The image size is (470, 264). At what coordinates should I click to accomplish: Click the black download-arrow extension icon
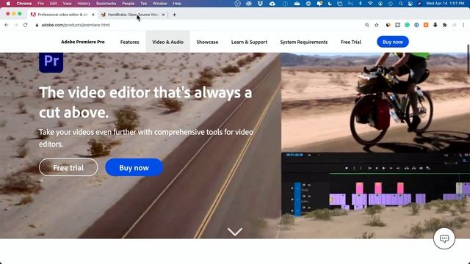pos(435,25)
